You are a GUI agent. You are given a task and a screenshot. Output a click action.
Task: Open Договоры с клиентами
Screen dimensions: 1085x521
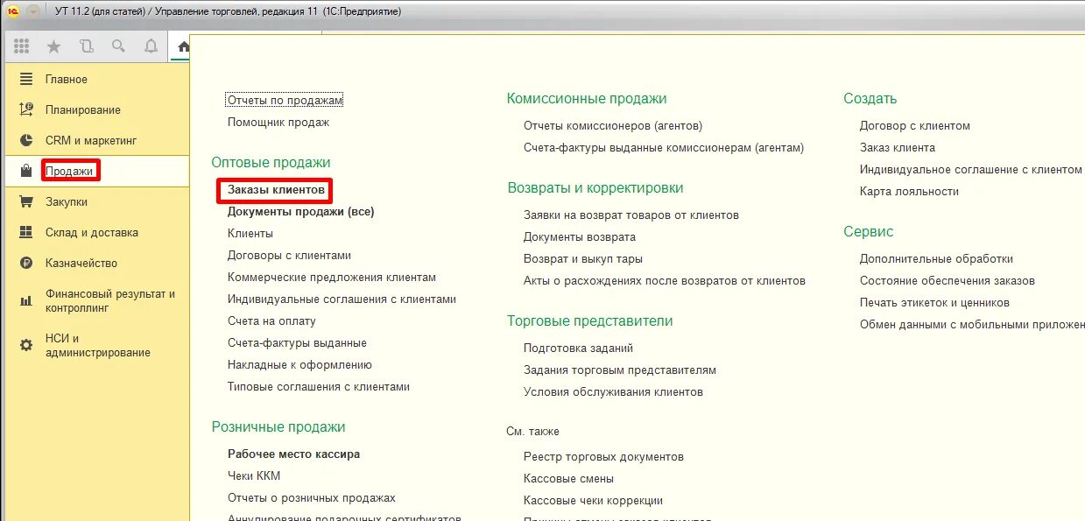pyautogui.click(x=289, y=255)
